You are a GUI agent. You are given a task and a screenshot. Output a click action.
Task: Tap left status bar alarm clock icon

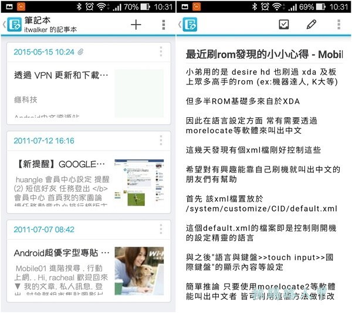click(x=90, y=6)
